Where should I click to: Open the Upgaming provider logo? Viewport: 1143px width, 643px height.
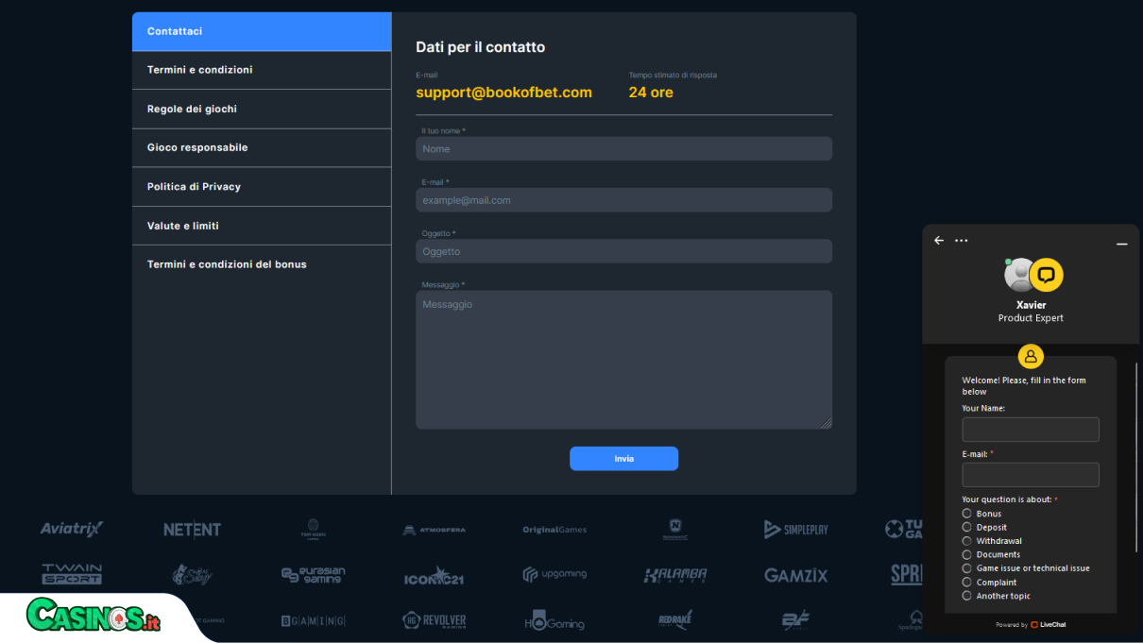pyautogui.click(x=554, y=574)
